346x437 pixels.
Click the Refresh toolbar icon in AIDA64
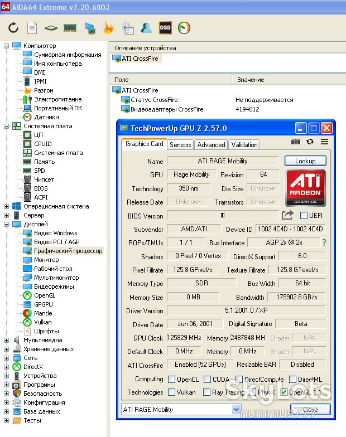click(13, 28)
